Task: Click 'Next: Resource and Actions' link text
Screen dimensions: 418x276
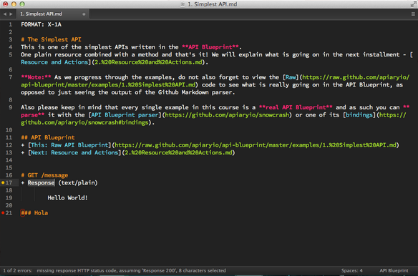Action: [x=74, y=152]
